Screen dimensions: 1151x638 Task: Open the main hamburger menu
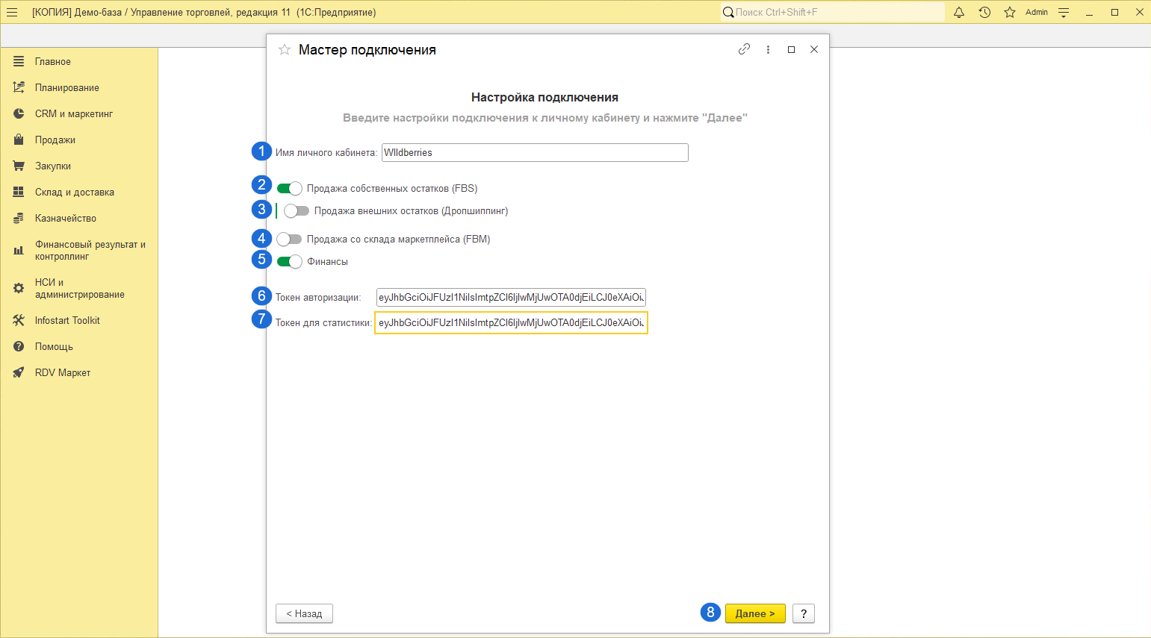(x=12, y=12)
